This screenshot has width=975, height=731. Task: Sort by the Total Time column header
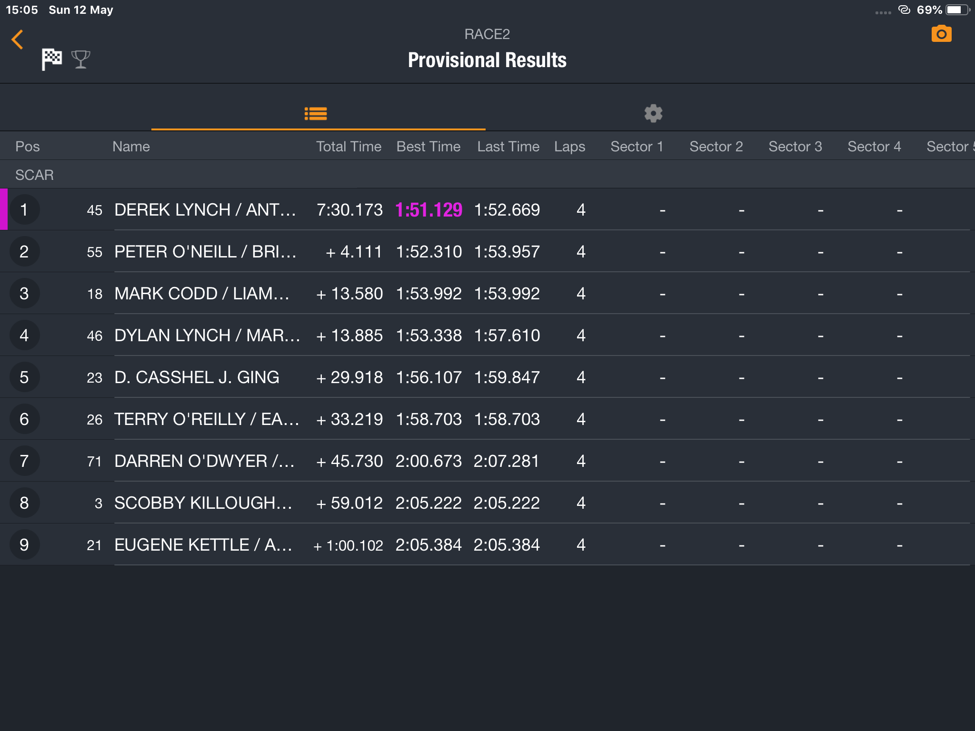click(349, 146)
